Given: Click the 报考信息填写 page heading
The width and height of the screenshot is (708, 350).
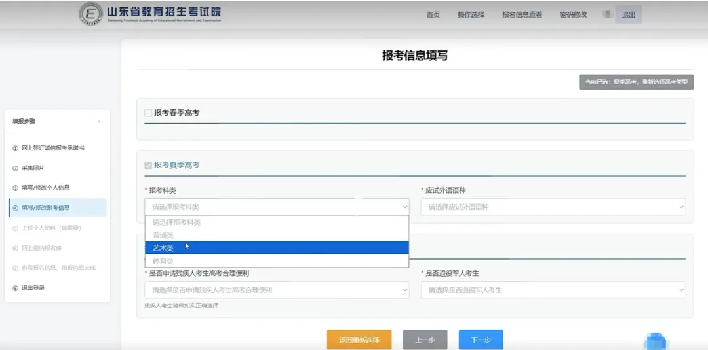Looking at the screenshot, I should [x=415, y=56].
